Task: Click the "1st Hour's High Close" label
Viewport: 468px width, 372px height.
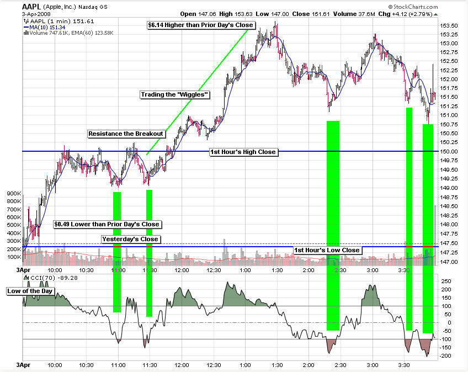Action: (243, 152)
